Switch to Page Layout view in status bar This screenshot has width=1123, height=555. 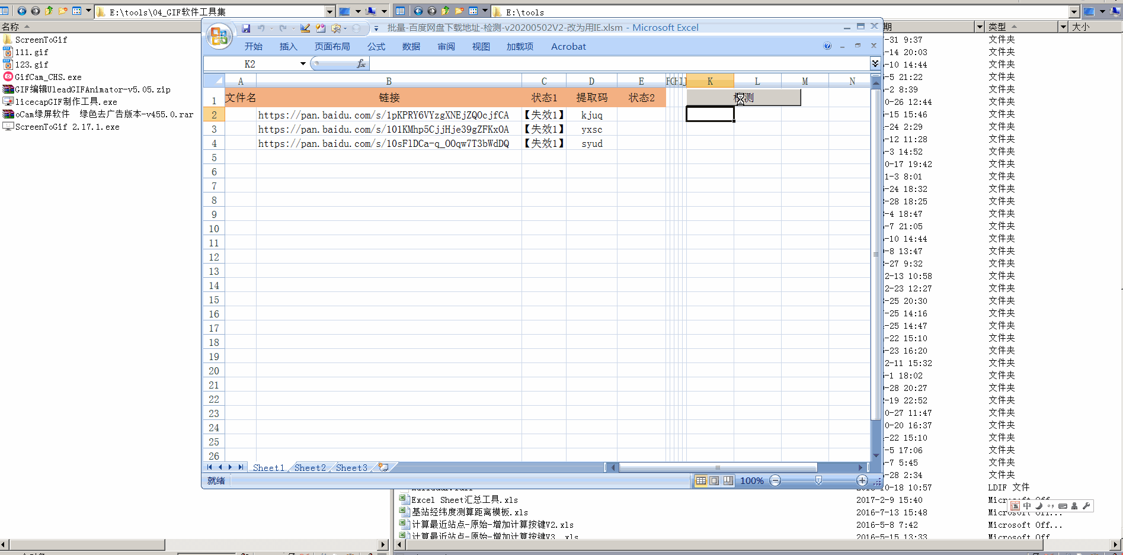tap(715, 480)
